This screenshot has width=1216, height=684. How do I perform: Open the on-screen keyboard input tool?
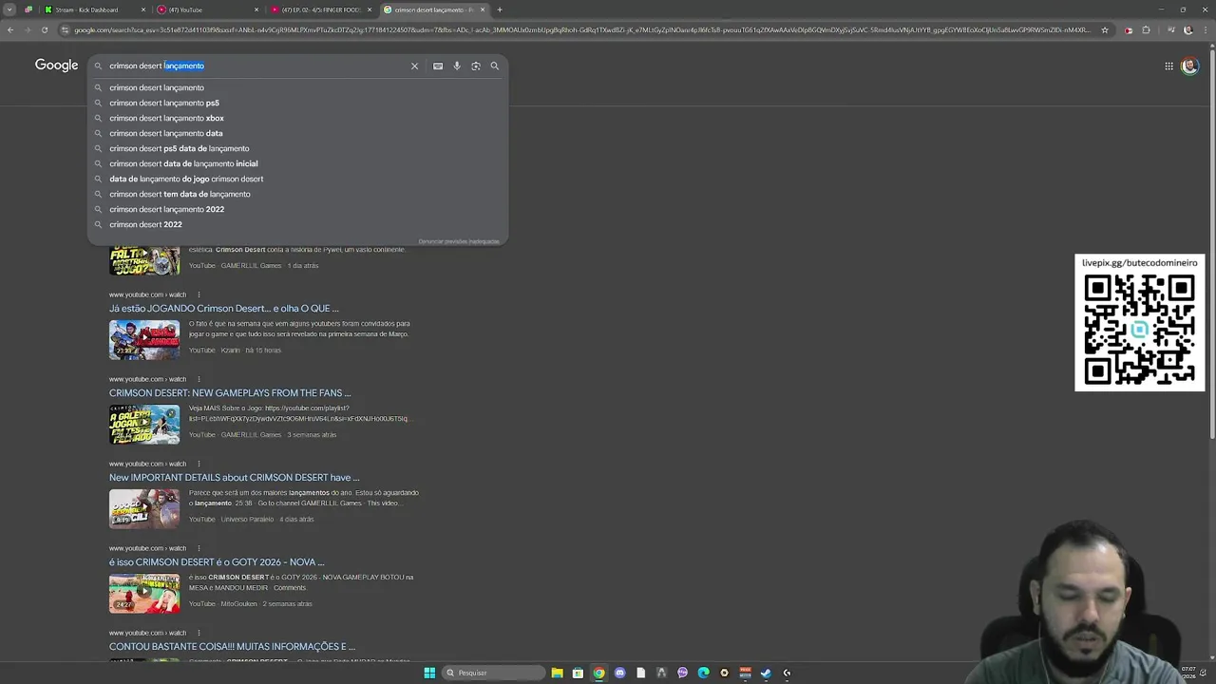(x=438, y=66)
